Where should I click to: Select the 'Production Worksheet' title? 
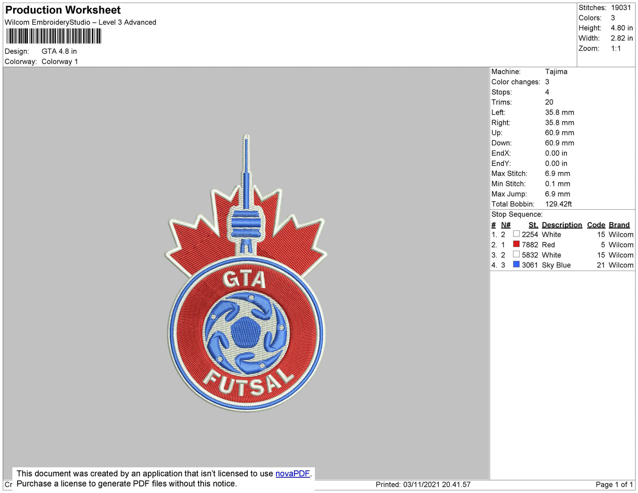63,10
